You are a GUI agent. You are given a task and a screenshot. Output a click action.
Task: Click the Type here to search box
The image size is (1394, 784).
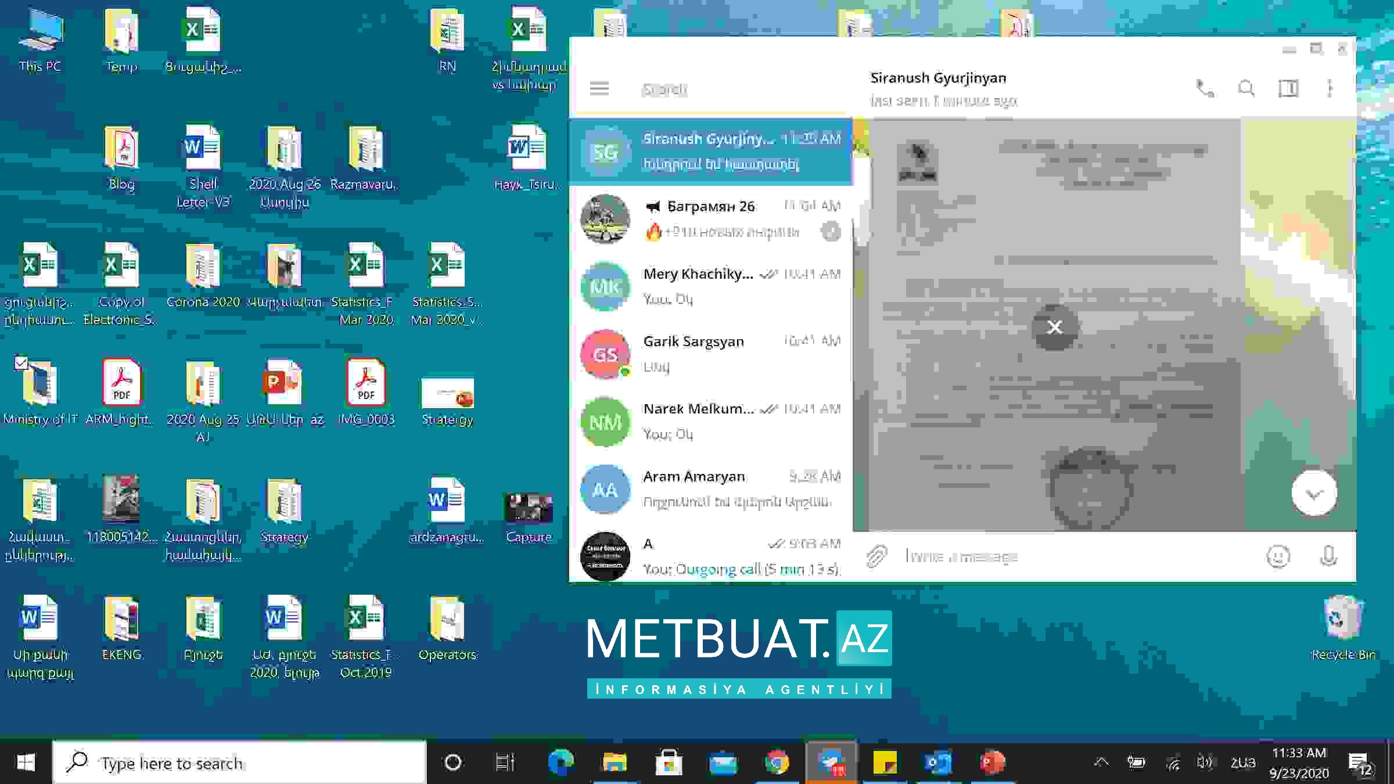tap(239, 763)
